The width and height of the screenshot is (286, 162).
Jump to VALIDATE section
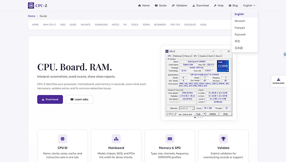(85, 24)
